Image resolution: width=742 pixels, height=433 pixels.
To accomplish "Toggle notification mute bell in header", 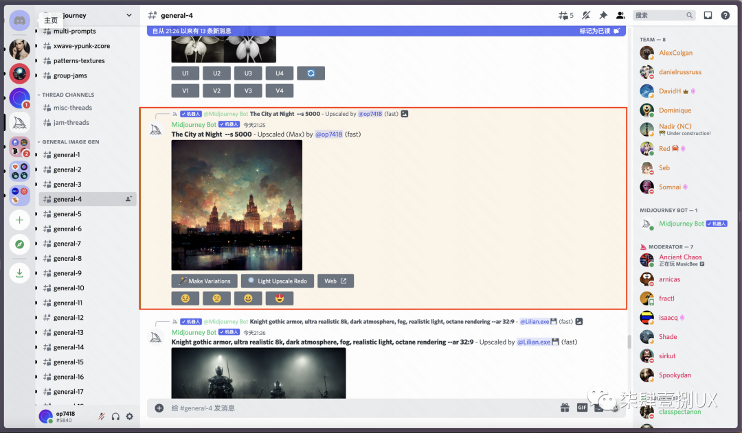I will tap(586, 16).
